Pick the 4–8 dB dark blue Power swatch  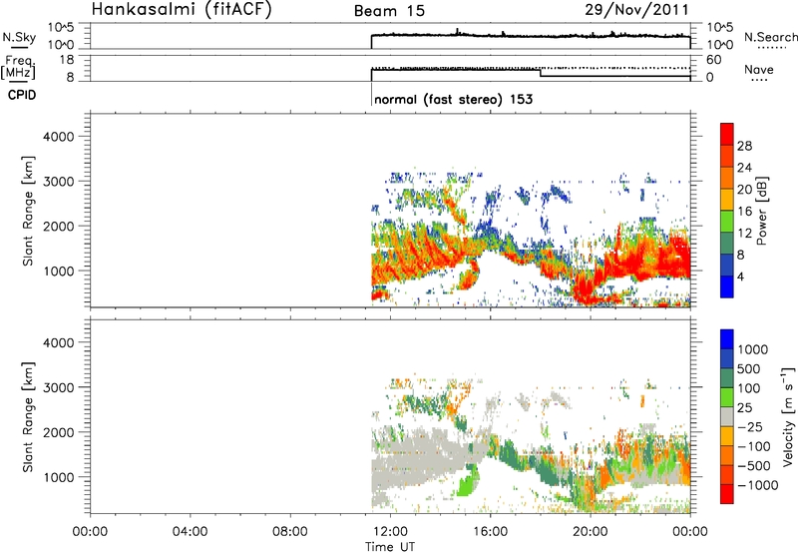727,265
